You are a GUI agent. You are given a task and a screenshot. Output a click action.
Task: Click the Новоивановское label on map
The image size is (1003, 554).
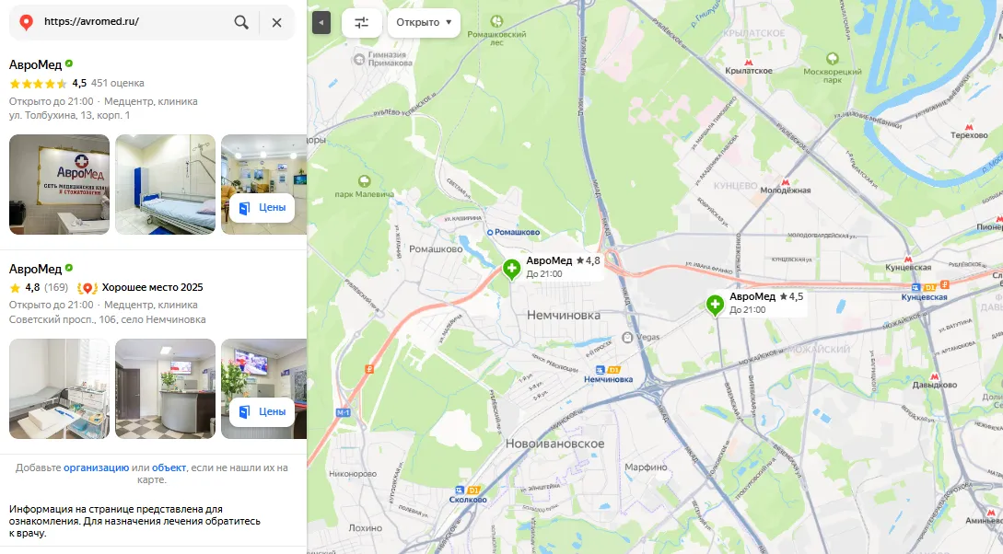[554, 444]
